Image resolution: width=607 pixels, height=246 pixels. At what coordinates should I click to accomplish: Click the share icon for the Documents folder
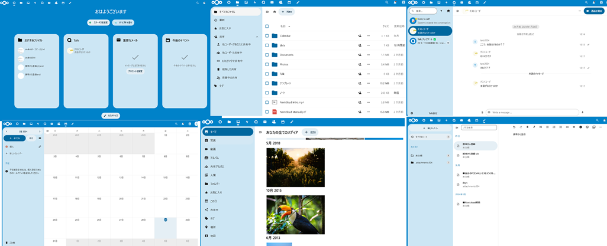pos(360,55)
